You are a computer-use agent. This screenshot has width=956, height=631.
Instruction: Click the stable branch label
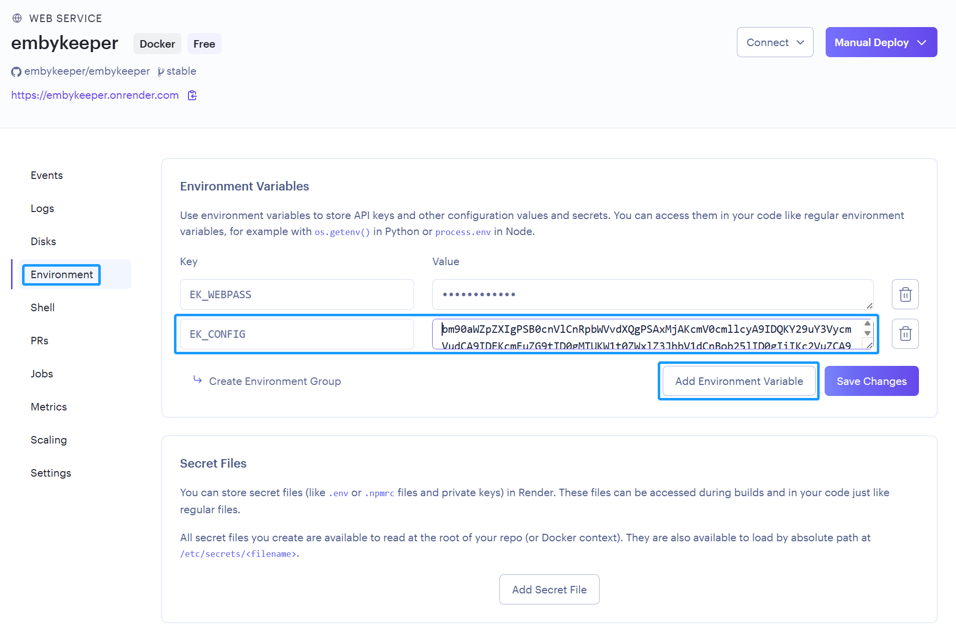(x=181, y=71)
